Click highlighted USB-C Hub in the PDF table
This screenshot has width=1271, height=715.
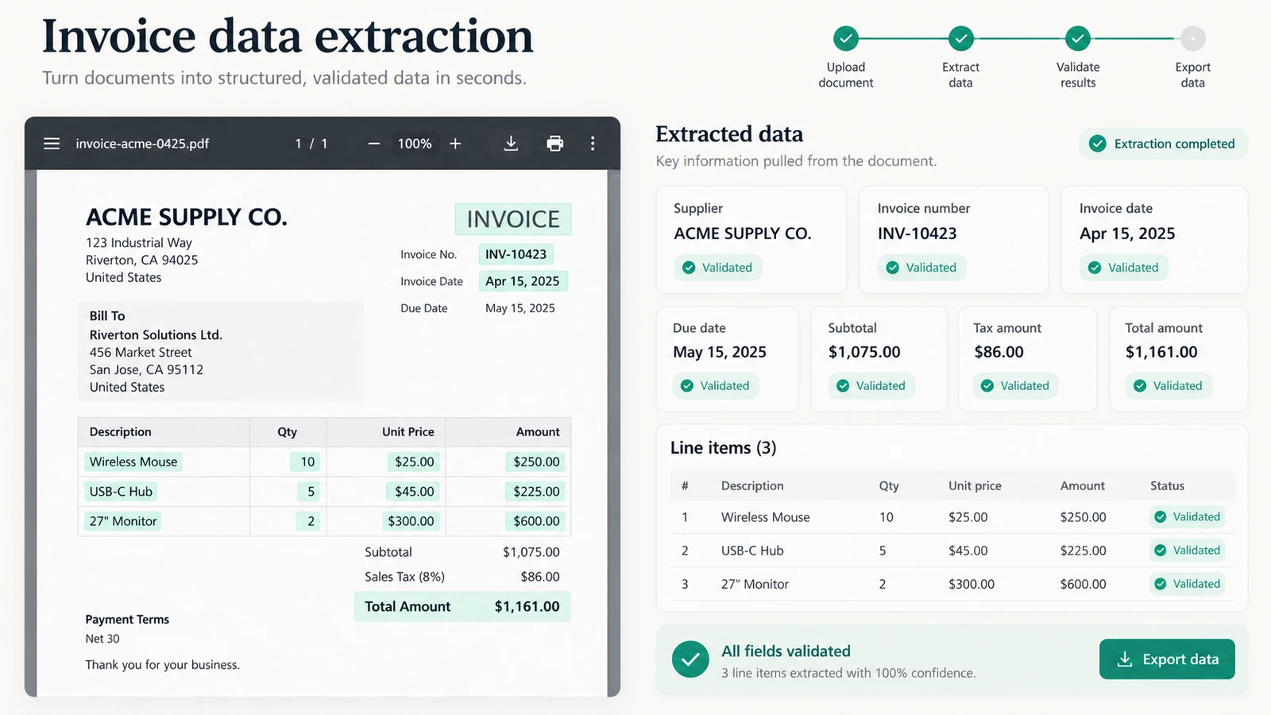click(x=121, y=492)
